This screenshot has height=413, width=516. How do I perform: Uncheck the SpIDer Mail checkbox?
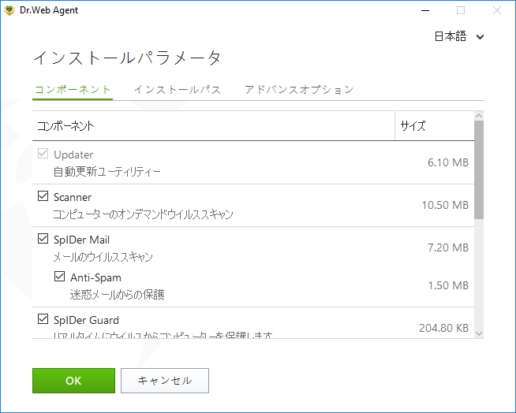[43, 238]
